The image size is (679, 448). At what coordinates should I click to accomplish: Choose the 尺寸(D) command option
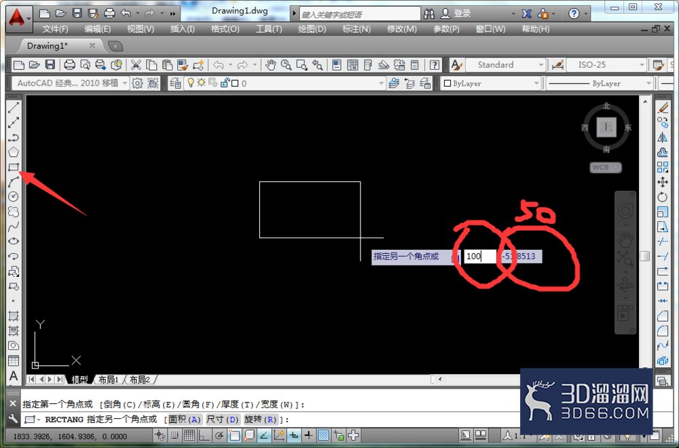223,419
